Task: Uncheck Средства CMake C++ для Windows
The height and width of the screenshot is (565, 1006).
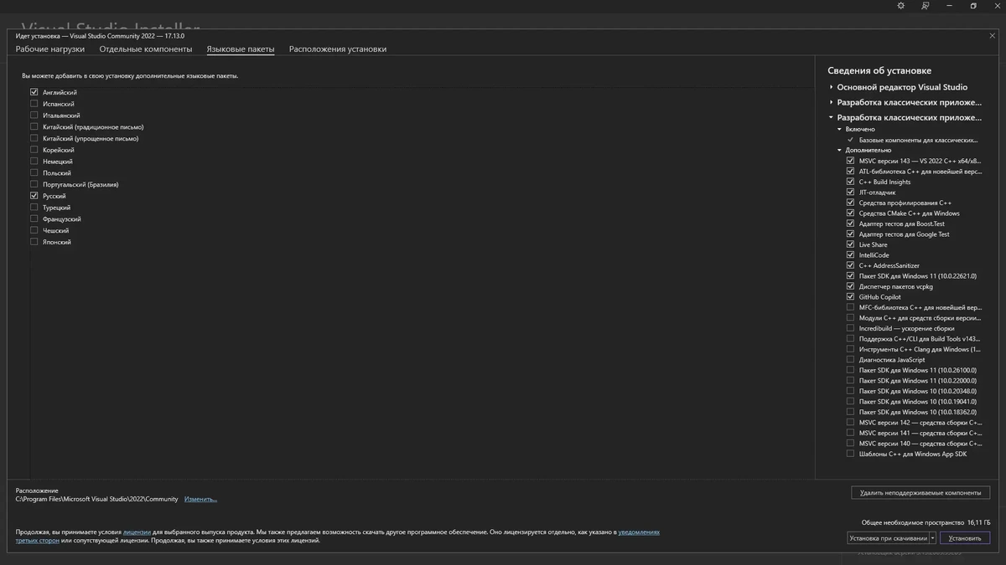Action: pyautogui.click(x=851, y=213)
